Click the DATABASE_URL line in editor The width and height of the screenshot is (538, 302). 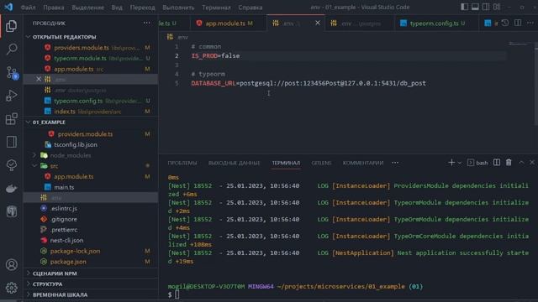point(309,83)
